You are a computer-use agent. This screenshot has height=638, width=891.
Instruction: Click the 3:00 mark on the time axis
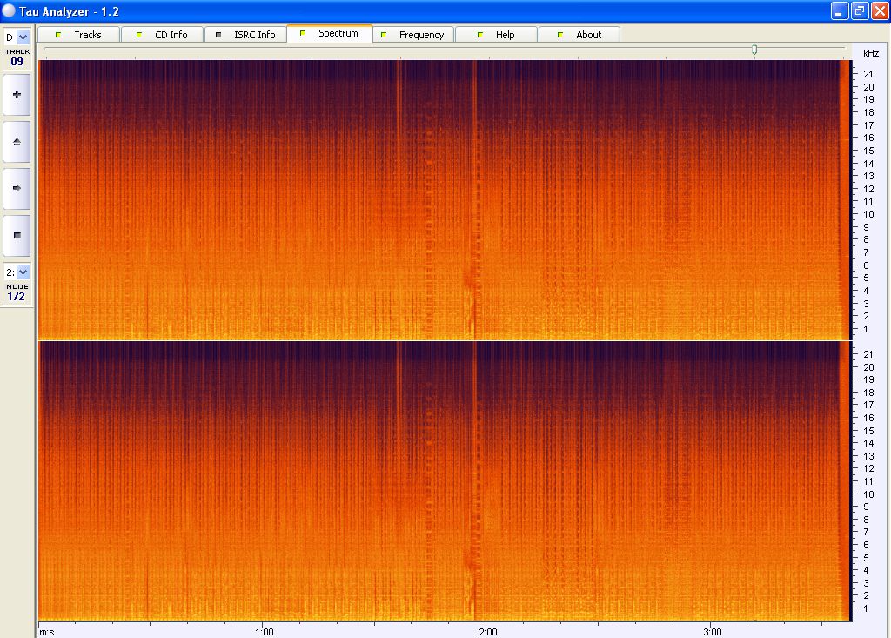pyautogui.click(x=712, y=631)
